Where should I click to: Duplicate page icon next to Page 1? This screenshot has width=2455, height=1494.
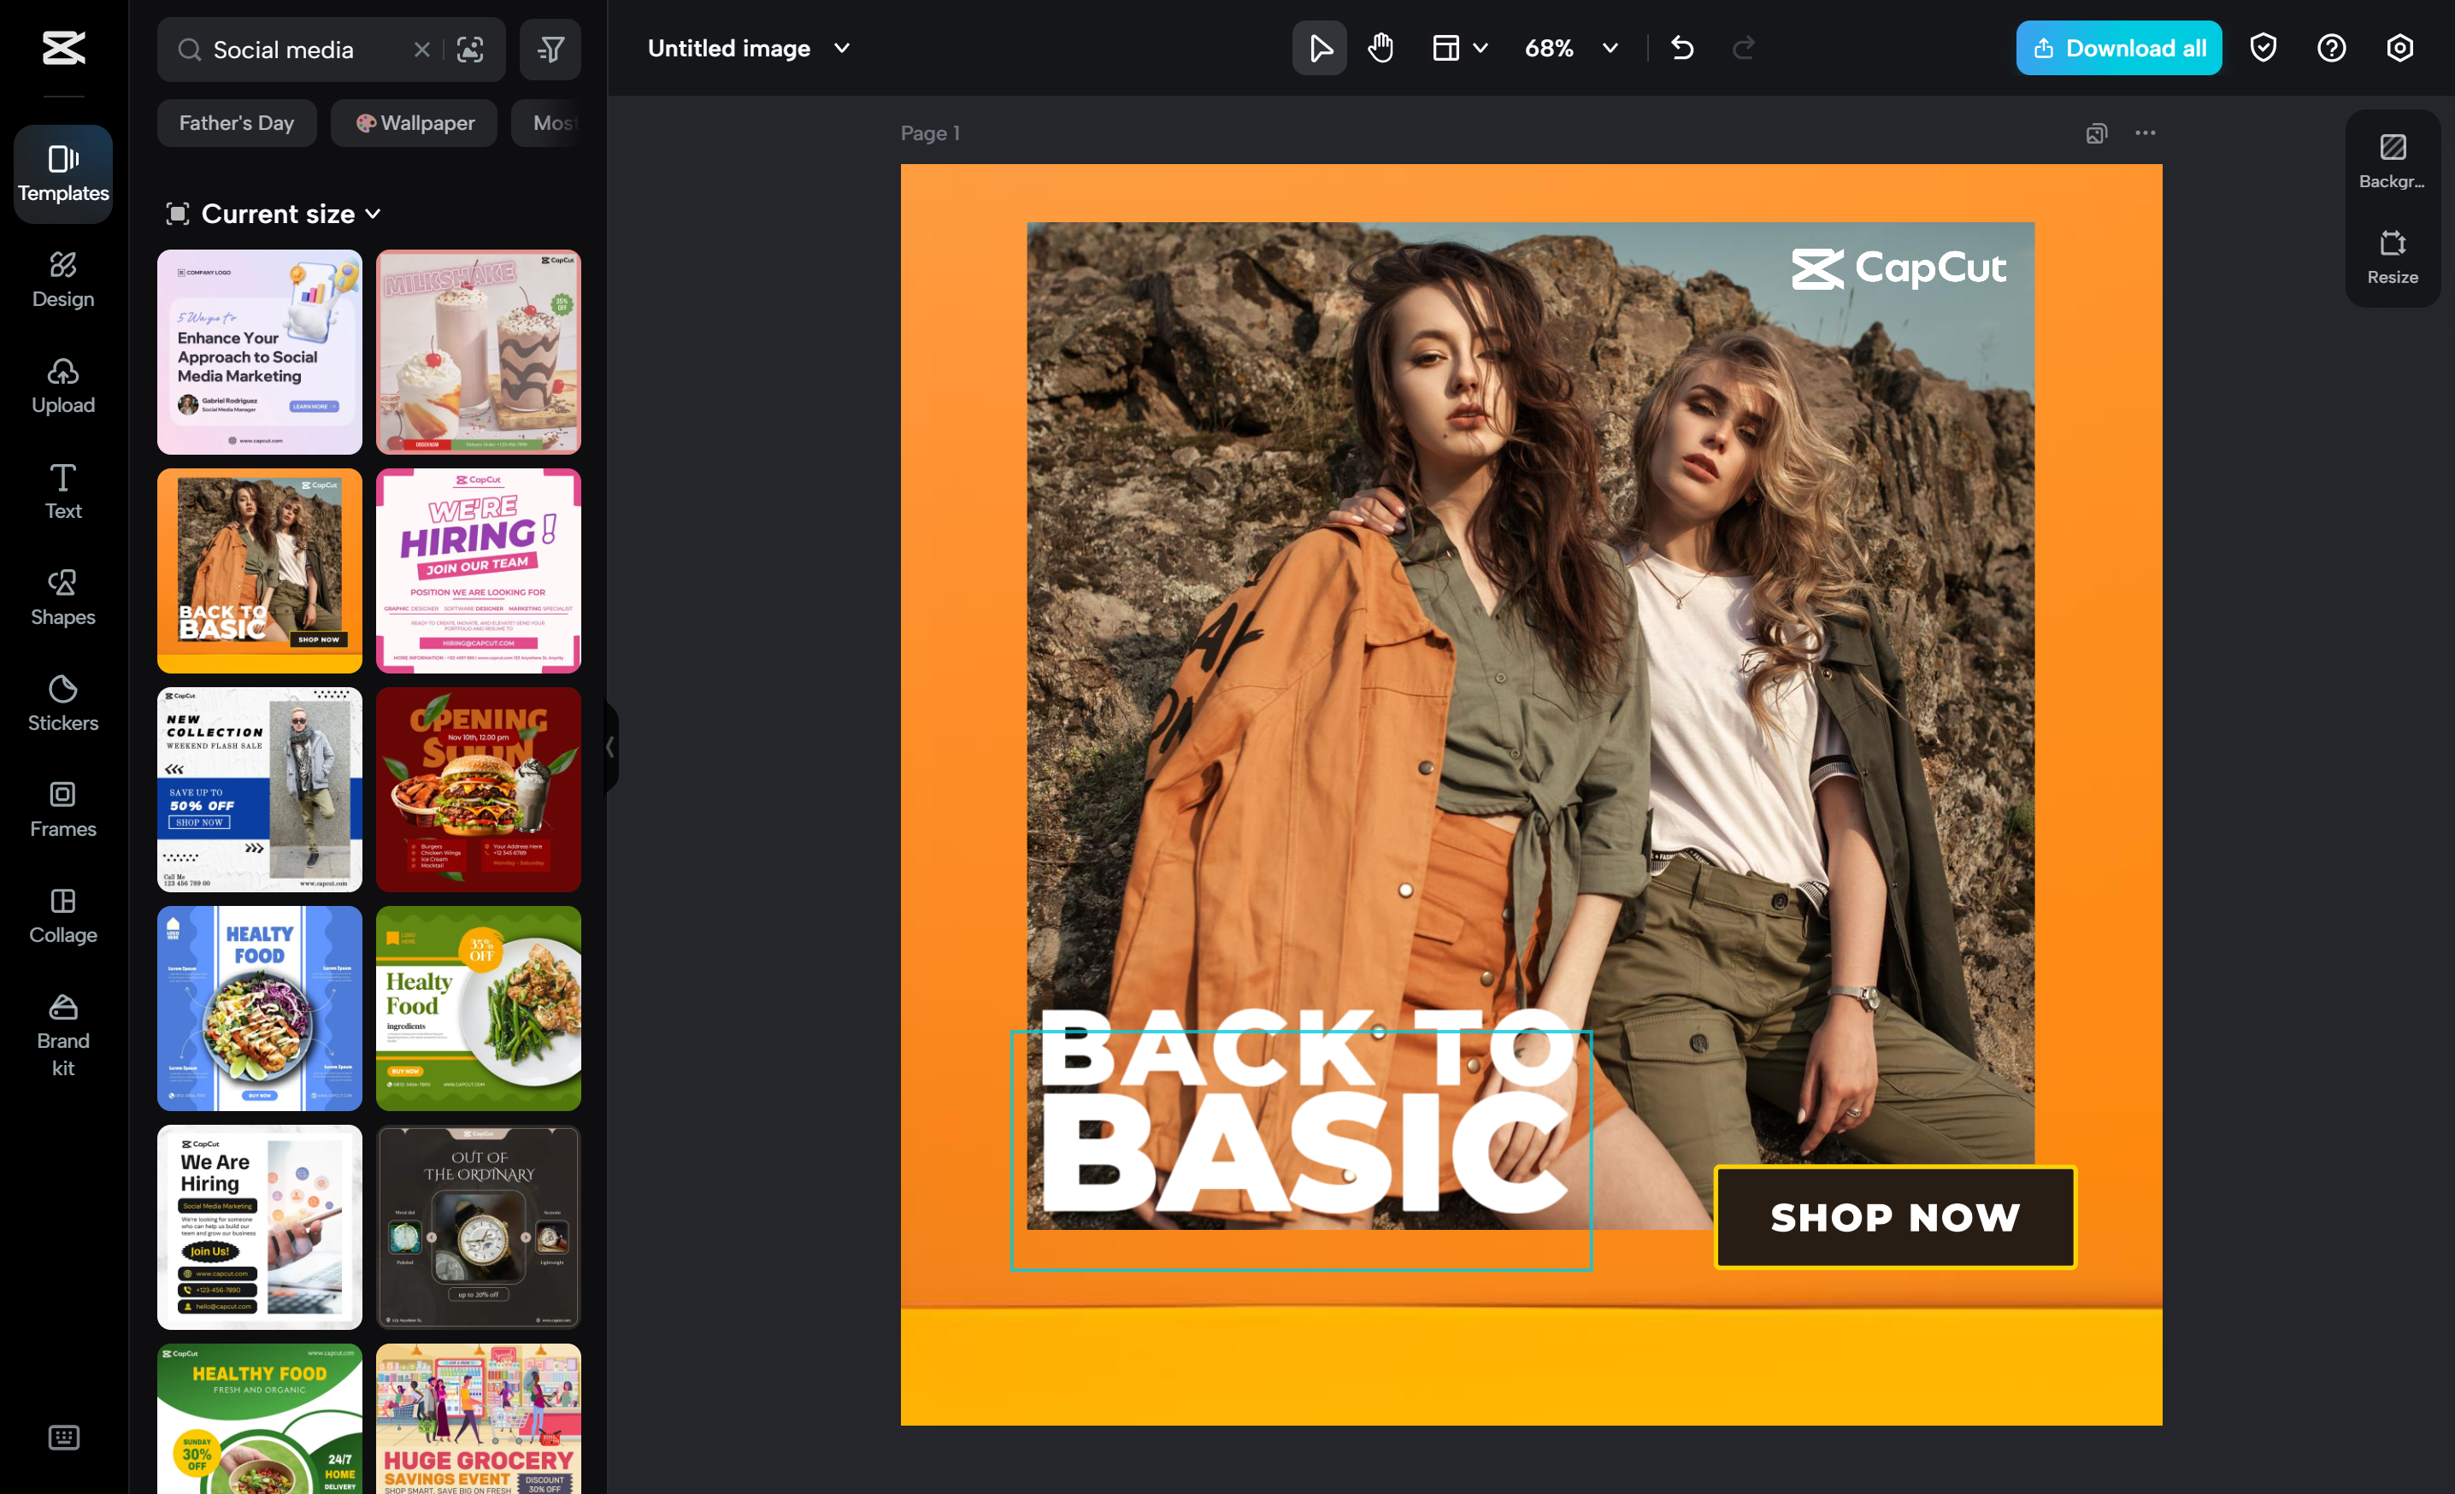tap(2096, 133)
